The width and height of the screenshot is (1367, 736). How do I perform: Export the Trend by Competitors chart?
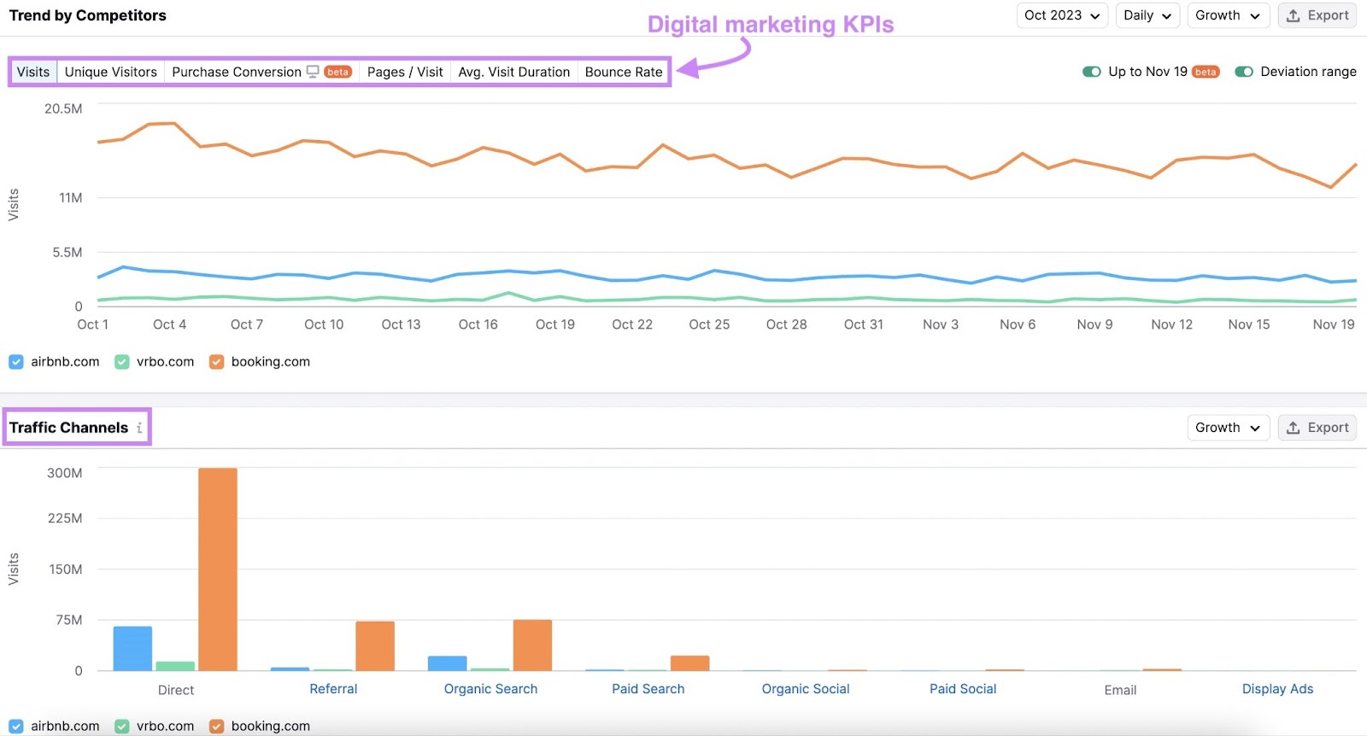click(x=1317, y=15)
